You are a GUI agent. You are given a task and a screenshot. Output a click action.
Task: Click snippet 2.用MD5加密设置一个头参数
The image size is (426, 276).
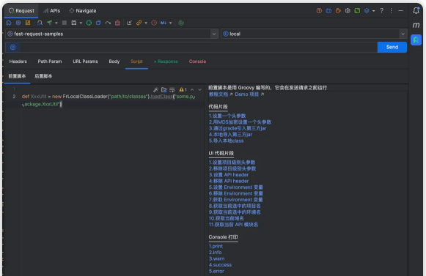tap(240, 122)
